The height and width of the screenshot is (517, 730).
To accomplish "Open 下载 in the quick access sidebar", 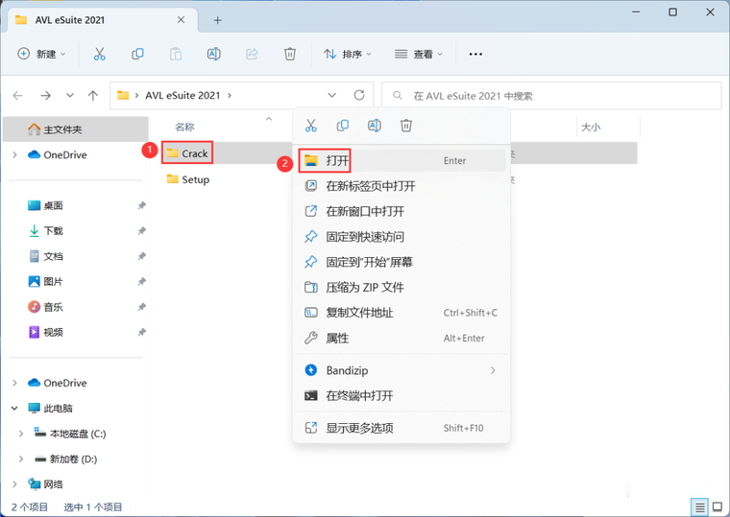I will tap(53, 230).
